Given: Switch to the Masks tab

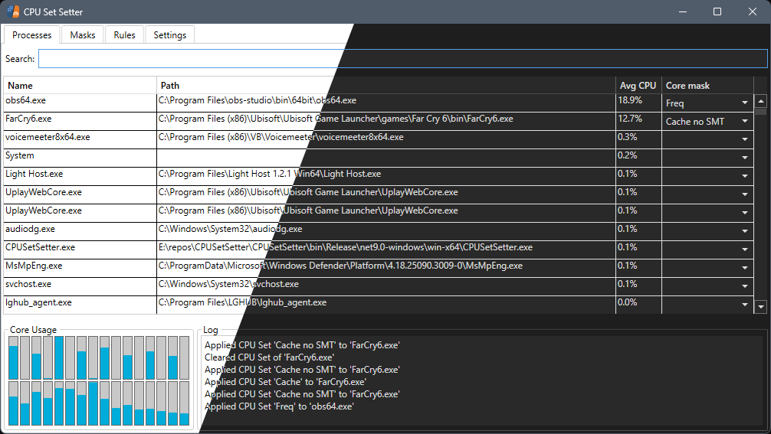Looking at the screenshot, I should coord(83,35).
